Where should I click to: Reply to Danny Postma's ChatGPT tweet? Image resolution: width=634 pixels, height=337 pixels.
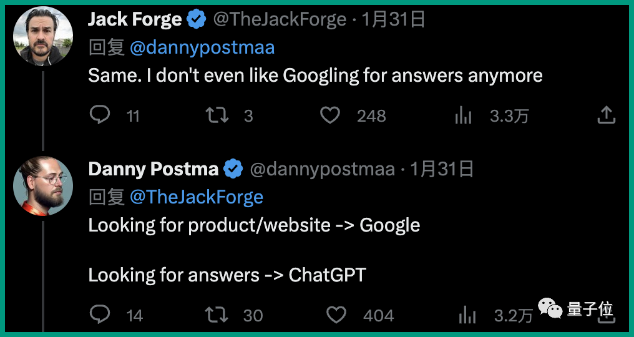pos(100,315)
